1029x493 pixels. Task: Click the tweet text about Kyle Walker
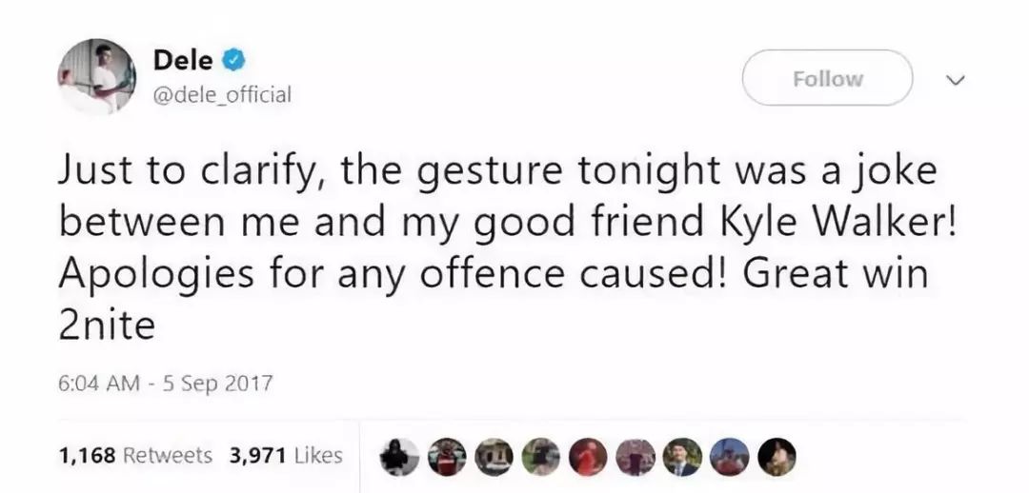495,249
